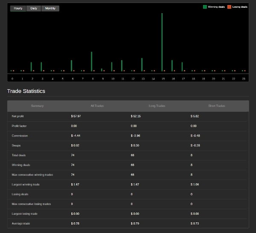Click the Long Trades net profit $ 62.15

click(136, 116)
